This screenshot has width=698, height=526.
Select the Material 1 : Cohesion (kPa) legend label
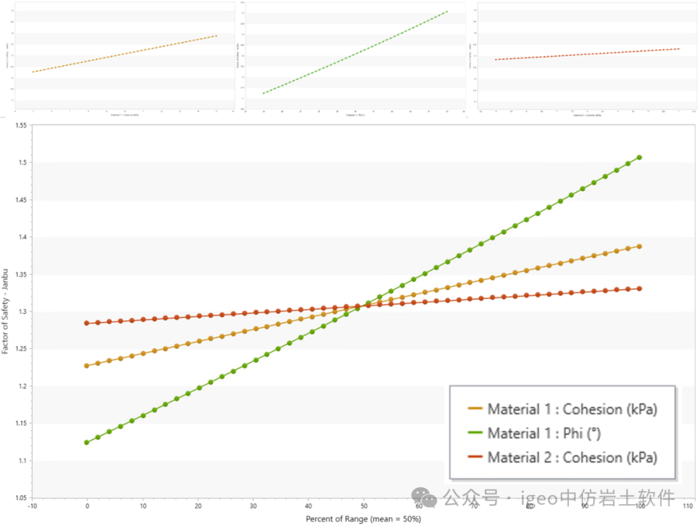click(572, 409)
